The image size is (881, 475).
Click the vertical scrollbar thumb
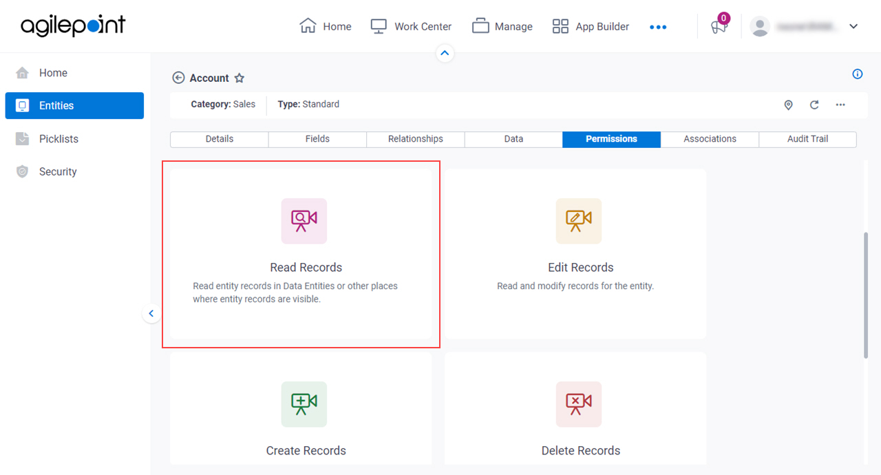(866, 295)
